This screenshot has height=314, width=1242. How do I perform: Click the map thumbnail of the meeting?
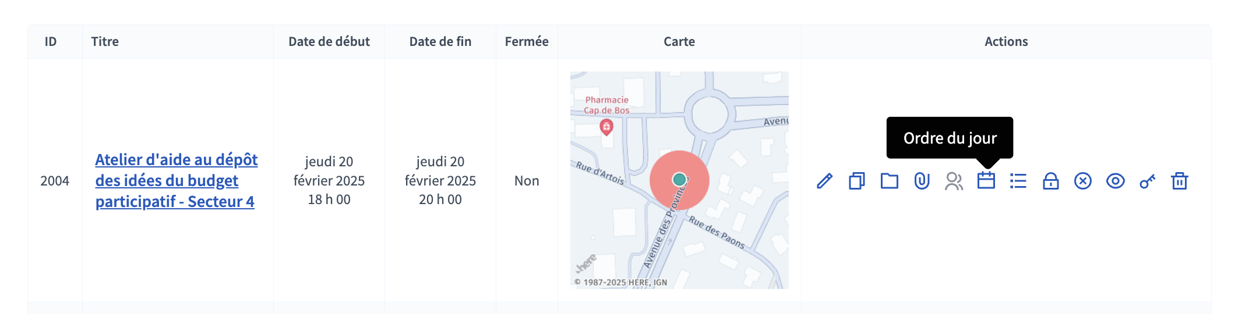(679, 180)
